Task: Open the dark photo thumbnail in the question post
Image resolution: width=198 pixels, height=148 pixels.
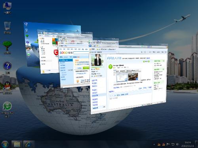Action: (x=133, y=77)
